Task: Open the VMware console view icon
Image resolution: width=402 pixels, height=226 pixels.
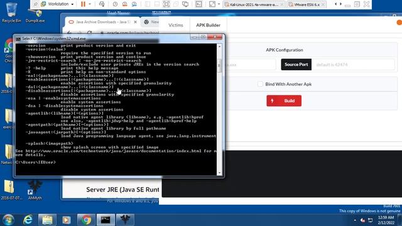Action: click(x=198, y=4)
